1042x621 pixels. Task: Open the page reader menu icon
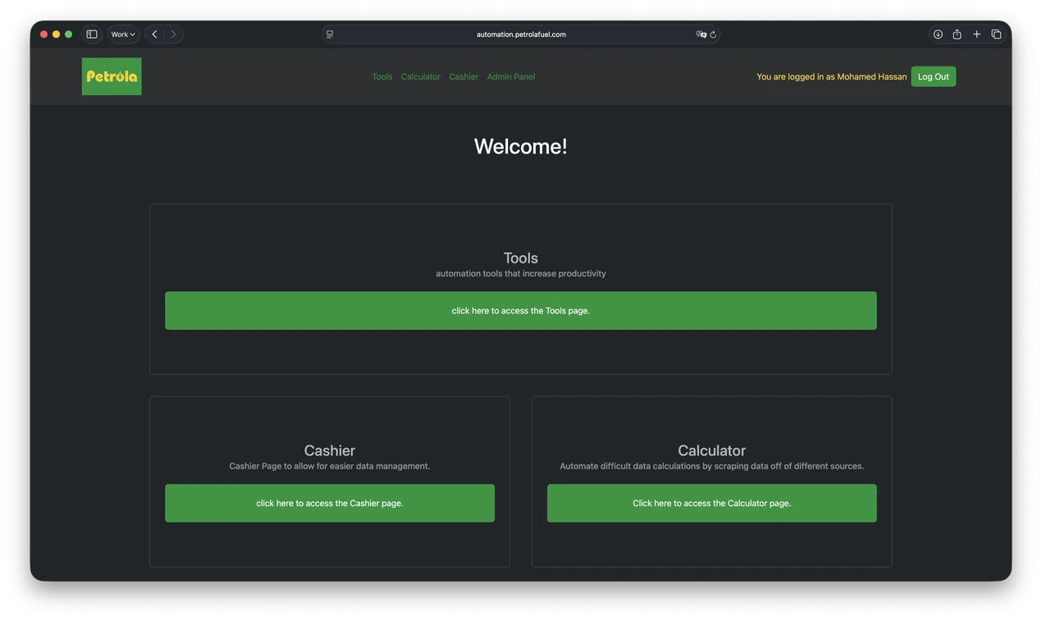pyautogui.click(x=330, y=34)
